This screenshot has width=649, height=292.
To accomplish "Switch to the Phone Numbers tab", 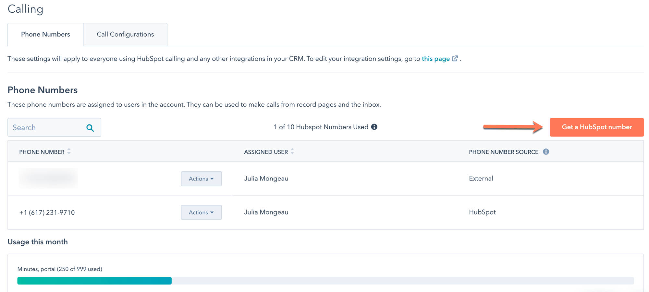I will point(45,34).
